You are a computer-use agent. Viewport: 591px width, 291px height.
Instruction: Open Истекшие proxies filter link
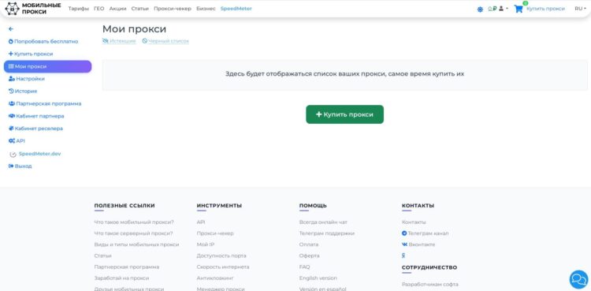[119, 41]
